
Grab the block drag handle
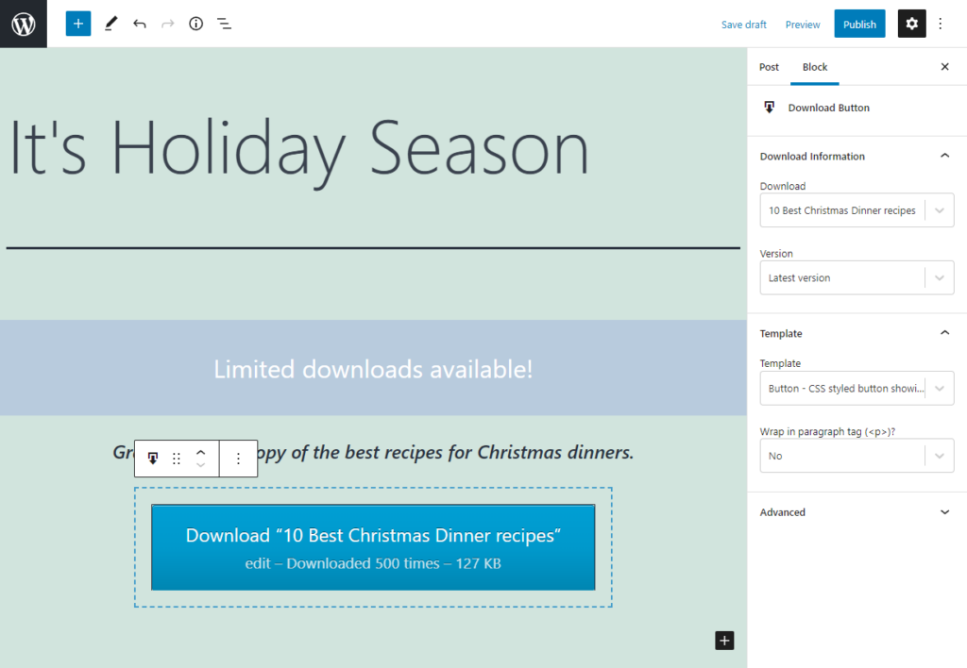coord(177,459)
